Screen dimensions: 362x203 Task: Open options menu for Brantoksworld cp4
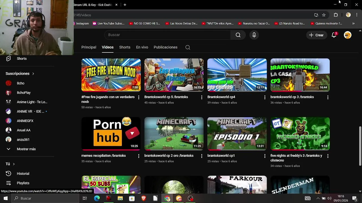(265, 97)
